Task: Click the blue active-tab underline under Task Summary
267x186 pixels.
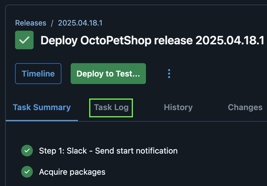Action: pyautogui.click(x=42, y=121)
